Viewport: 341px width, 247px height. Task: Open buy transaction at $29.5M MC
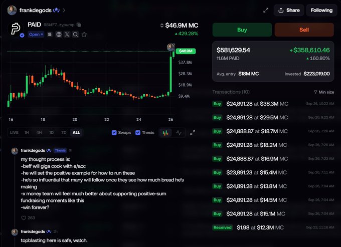(x=273, y=118)
